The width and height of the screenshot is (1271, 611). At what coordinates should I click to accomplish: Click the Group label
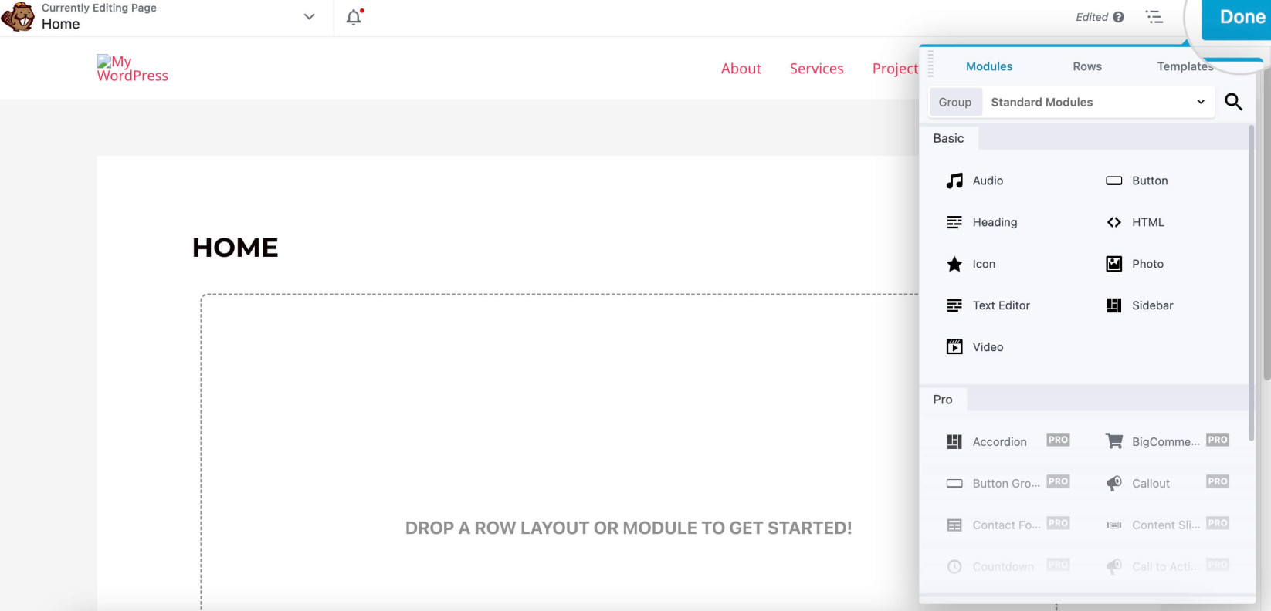point(955,102)
